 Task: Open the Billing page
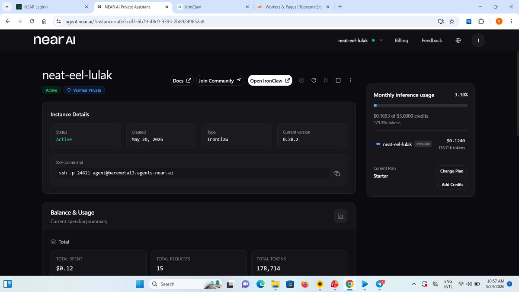[401, 40]
